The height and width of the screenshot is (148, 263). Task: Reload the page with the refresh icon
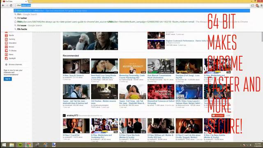(11, 5)
